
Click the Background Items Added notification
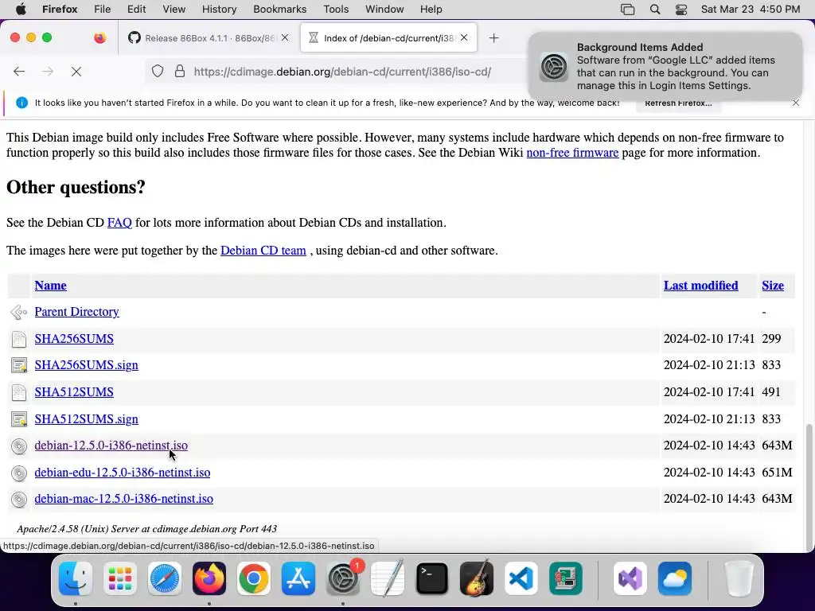[x=665, y=66]
